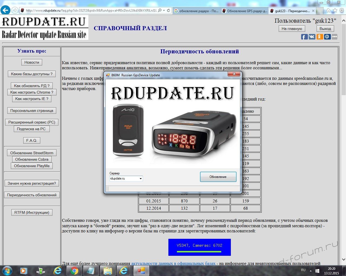346x276 pixels.
Task: Open 'Какие базы доступны ?' help
Action: [32, 74]
